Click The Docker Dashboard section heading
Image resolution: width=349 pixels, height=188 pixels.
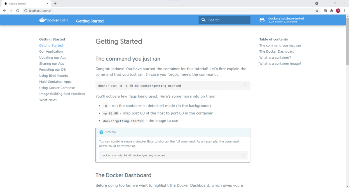click(123, 175)
